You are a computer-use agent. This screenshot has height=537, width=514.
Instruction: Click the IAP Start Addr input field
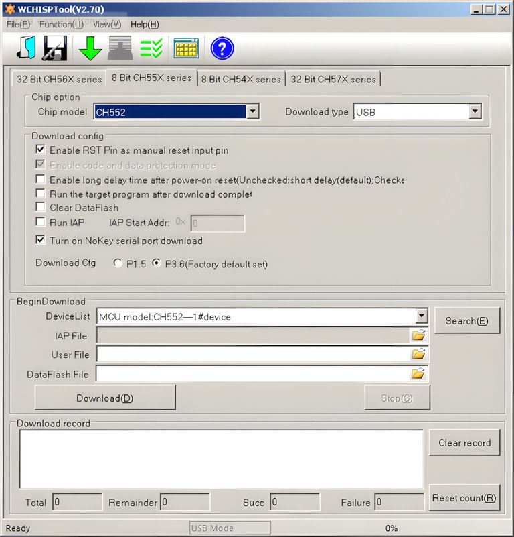coord(218,223)
